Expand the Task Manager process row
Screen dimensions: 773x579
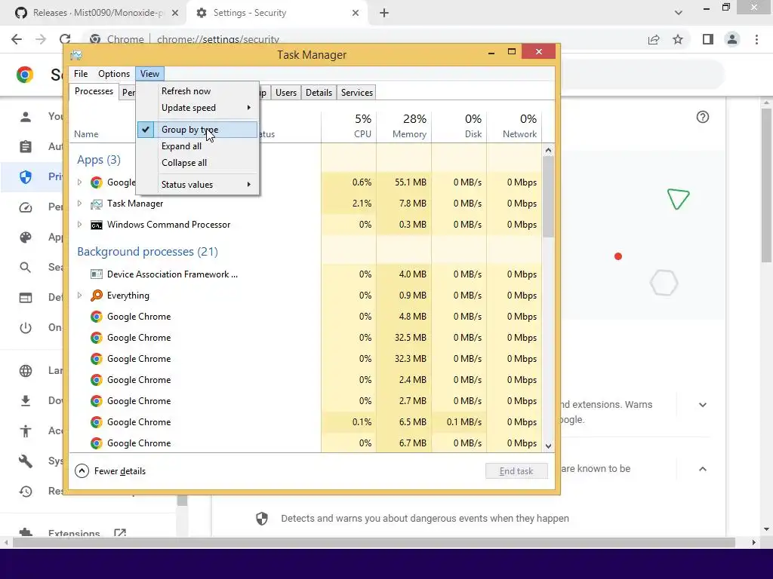79,204
